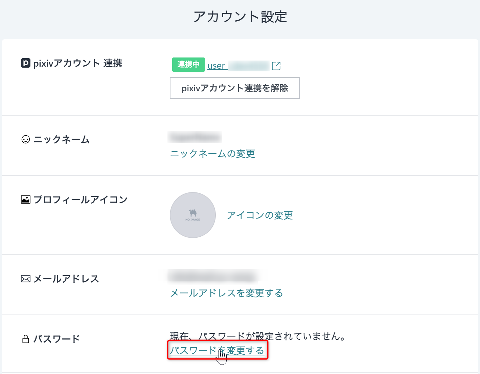Click the アカウント設定 page heading
Viewport: 480px width, 374px height.
point(240,17)
